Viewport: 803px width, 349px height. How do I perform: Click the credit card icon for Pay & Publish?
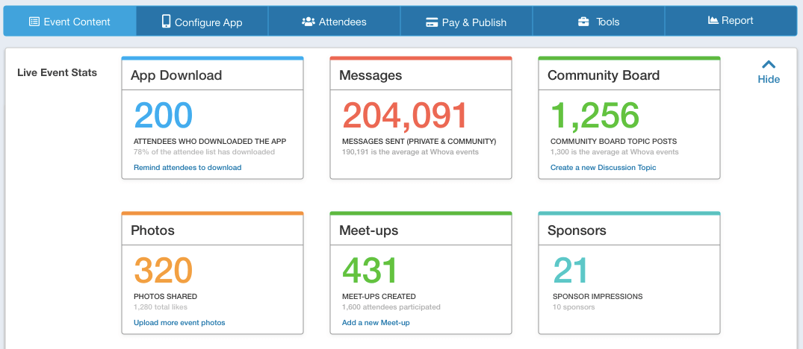(432, 22)
